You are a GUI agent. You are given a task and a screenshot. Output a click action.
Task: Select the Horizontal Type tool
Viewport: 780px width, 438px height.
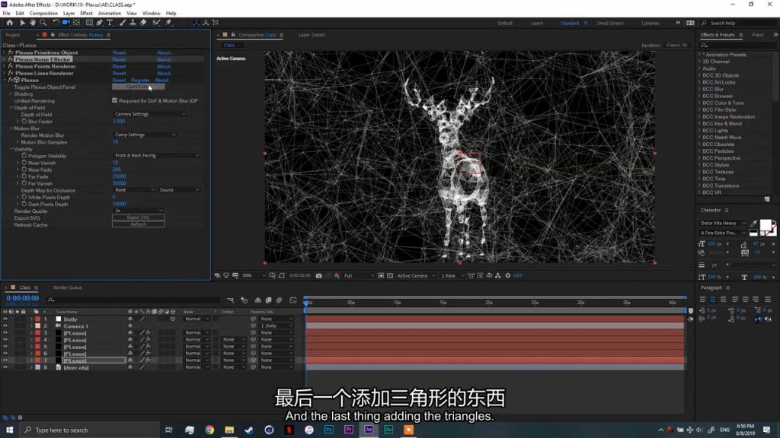pyautogui.click(x=110, y=22)
